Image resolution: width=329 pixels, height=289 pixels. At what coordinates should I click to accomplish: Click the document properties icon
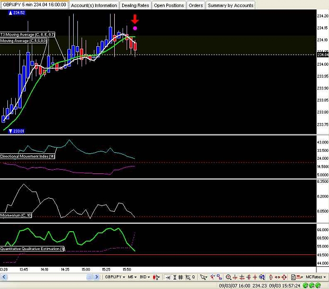pyautogui.click(x=293, y=277)
